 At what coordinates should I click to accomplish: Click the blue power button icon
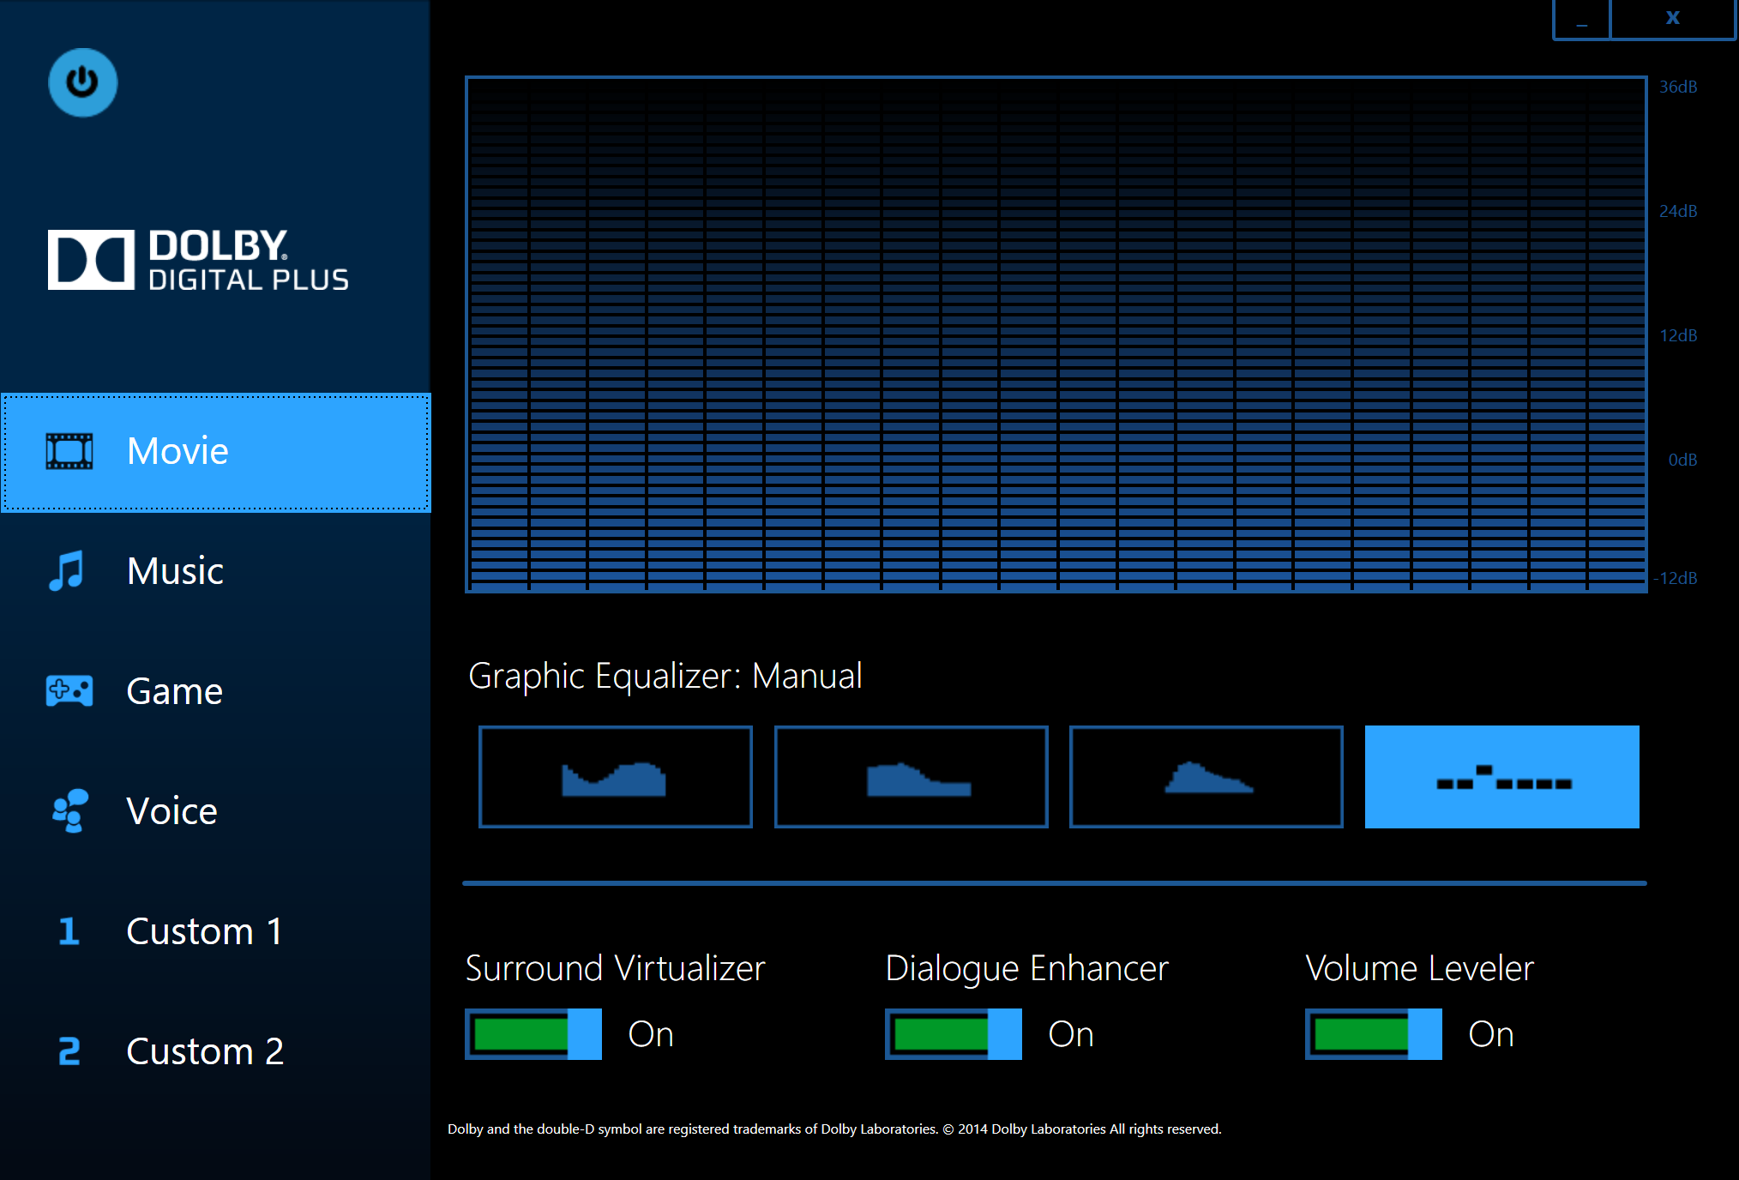click(x=82, y=82)
